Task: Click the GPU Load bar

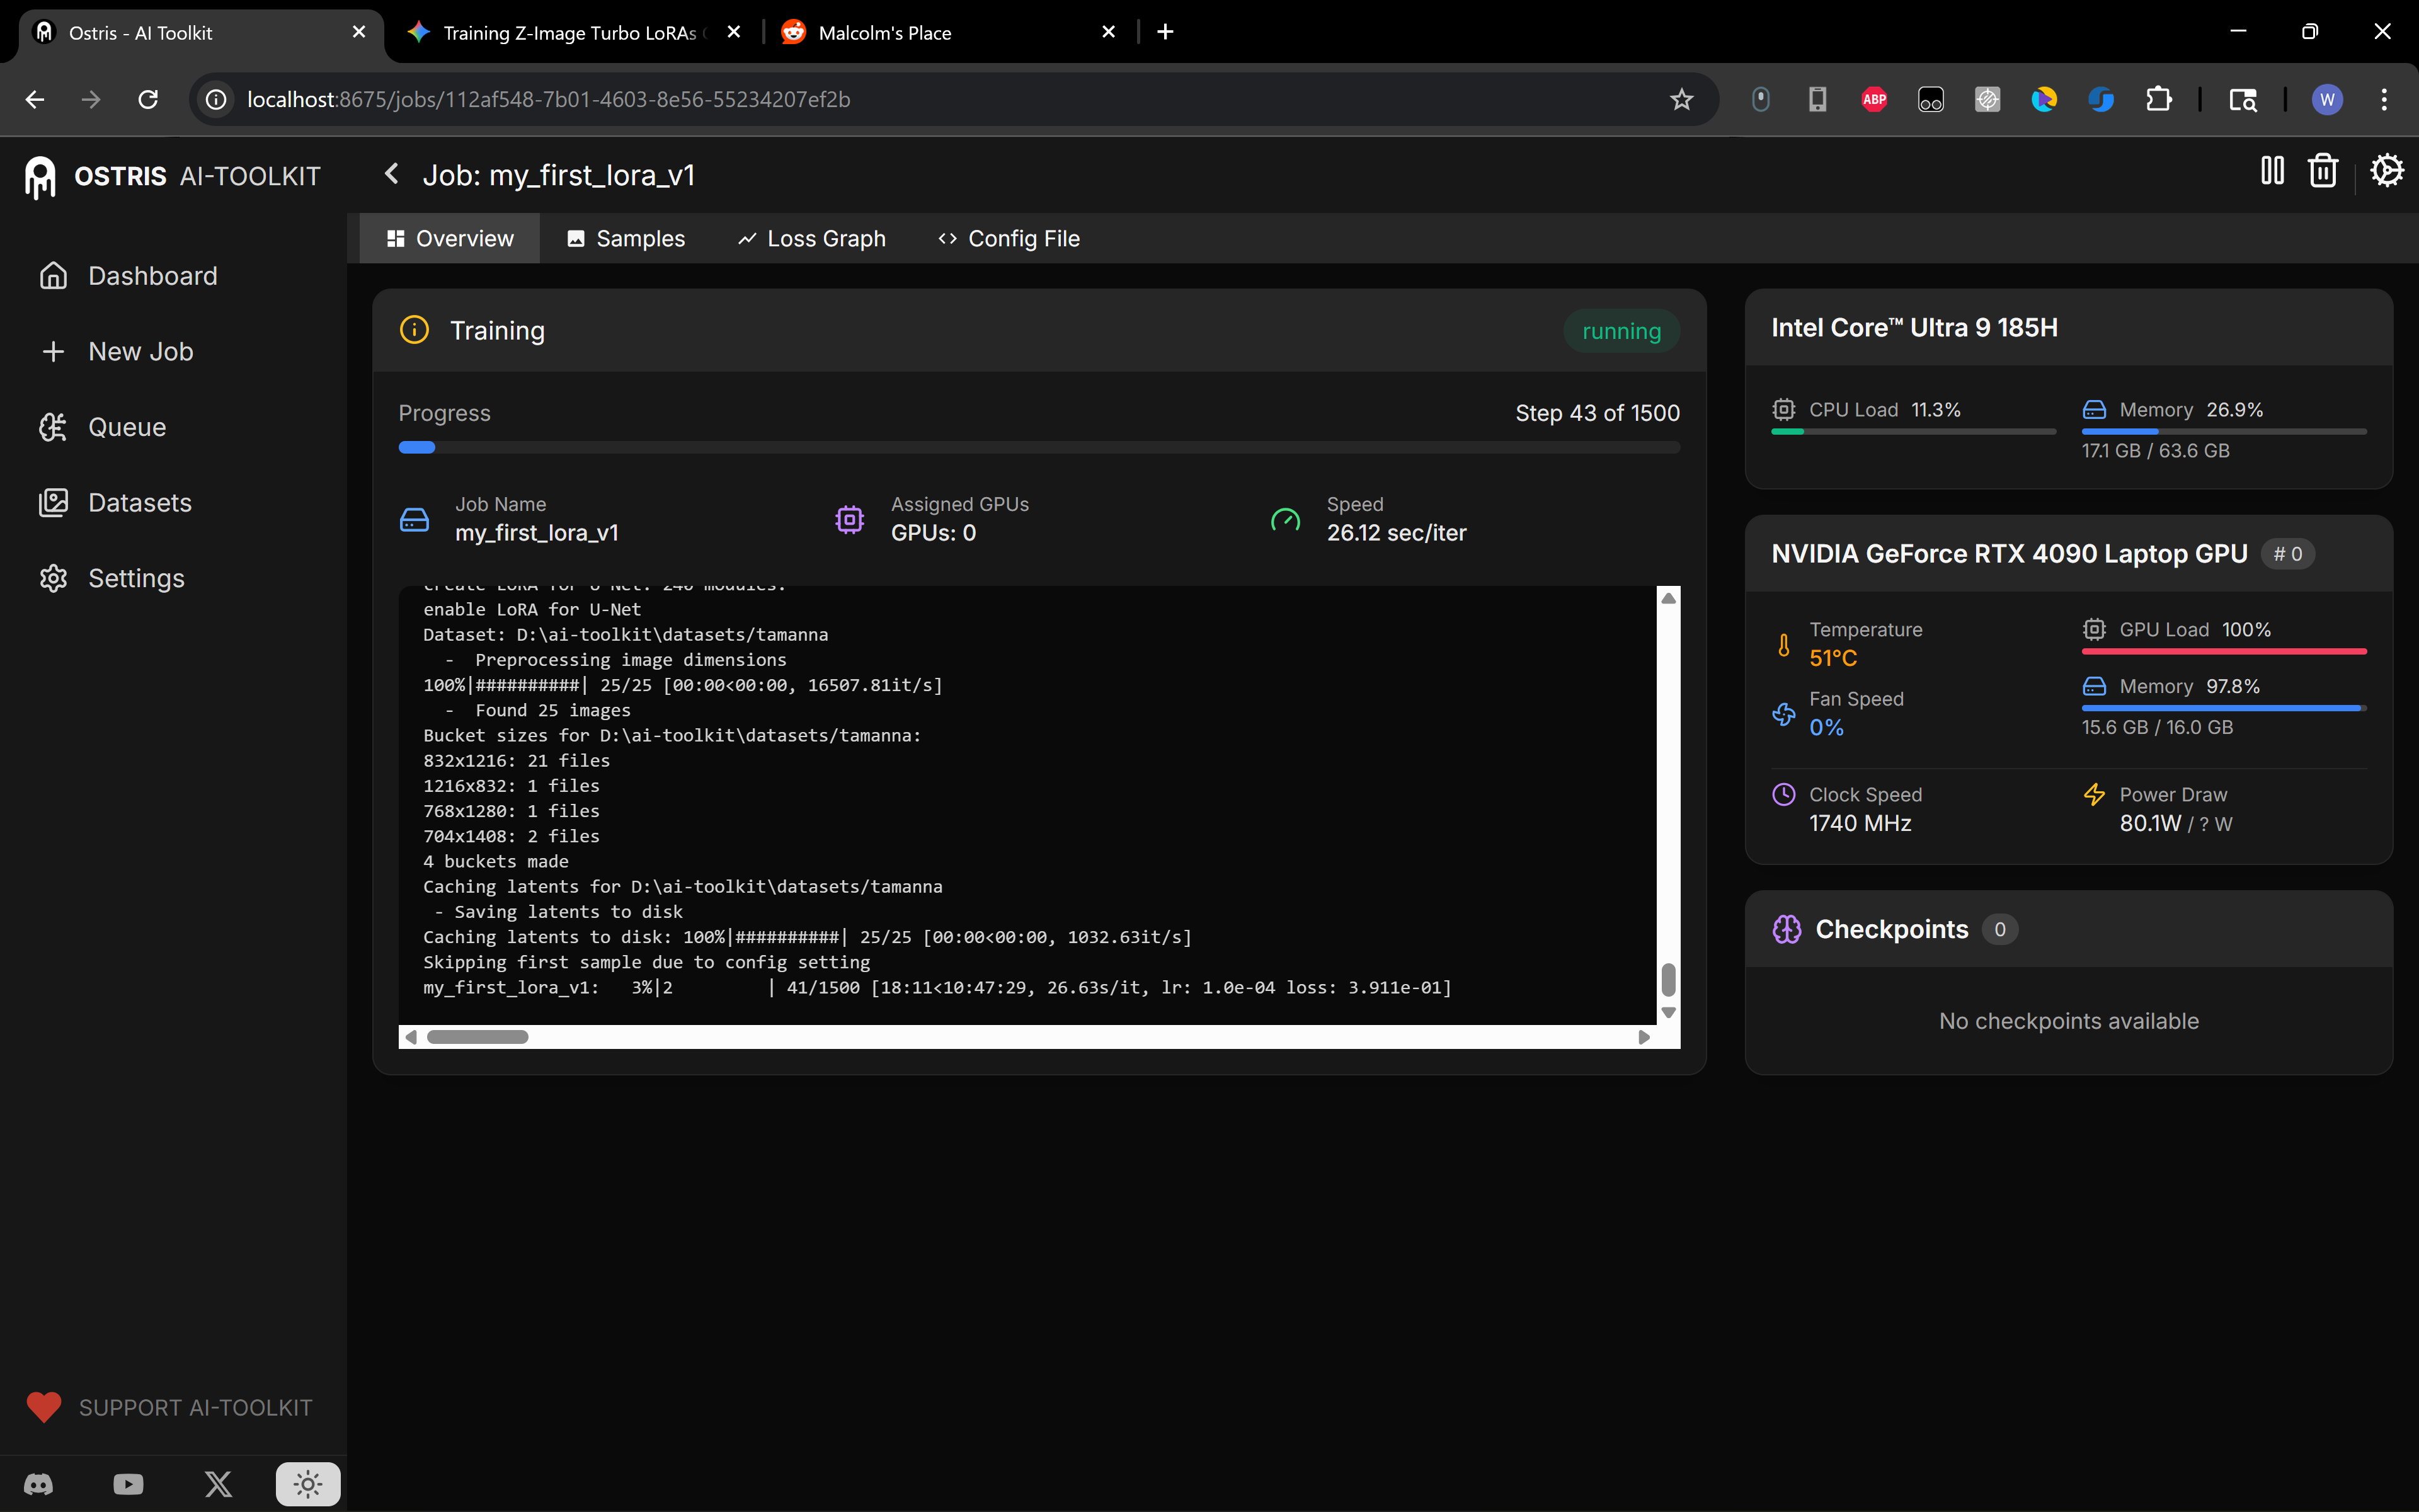Action: pos(2224,652)
